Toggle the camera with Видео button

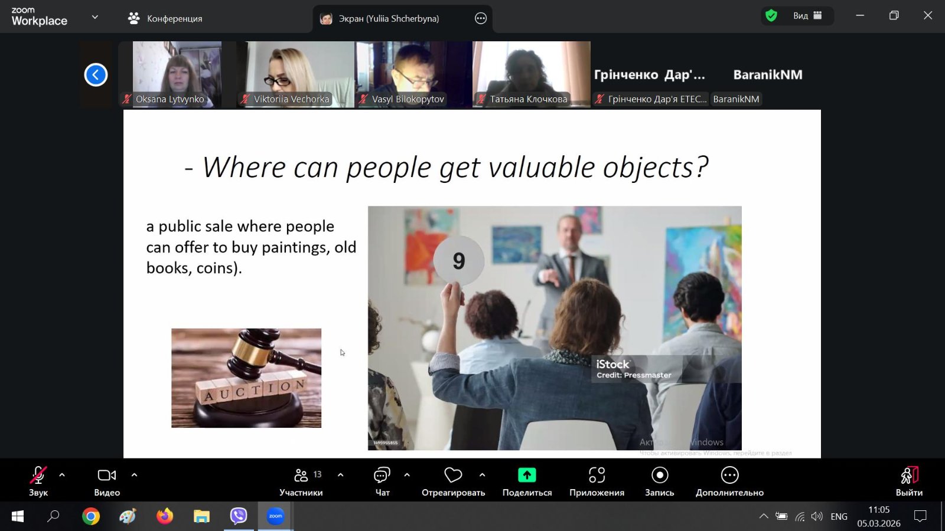[x=107, y=481]
